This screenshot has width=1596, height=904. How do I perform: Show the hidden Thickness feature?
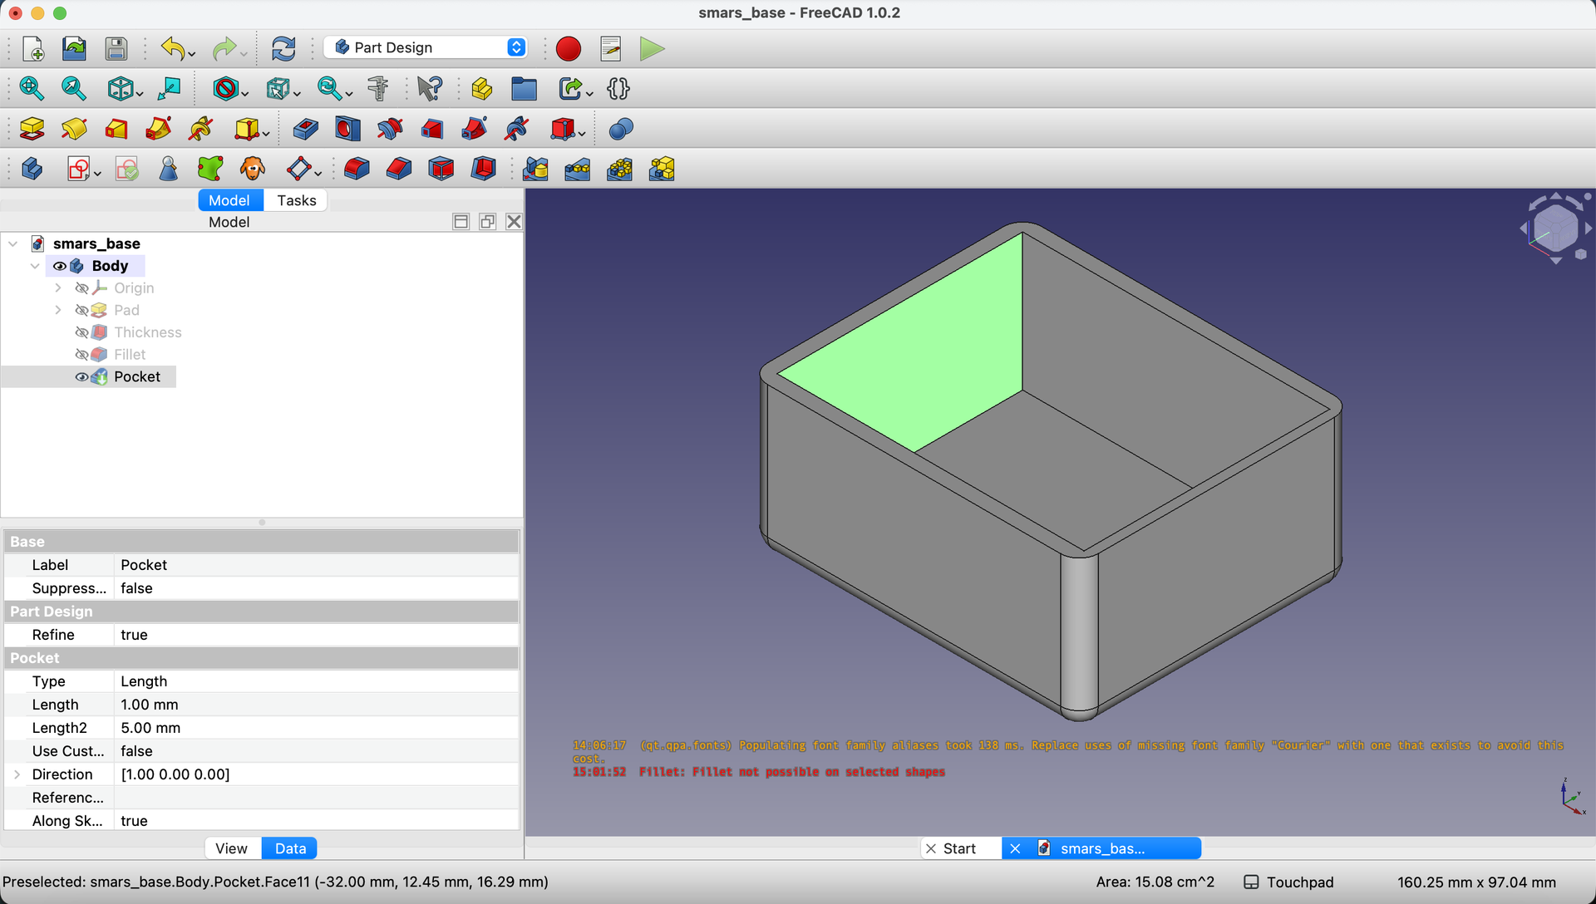[x=81, y=332]
